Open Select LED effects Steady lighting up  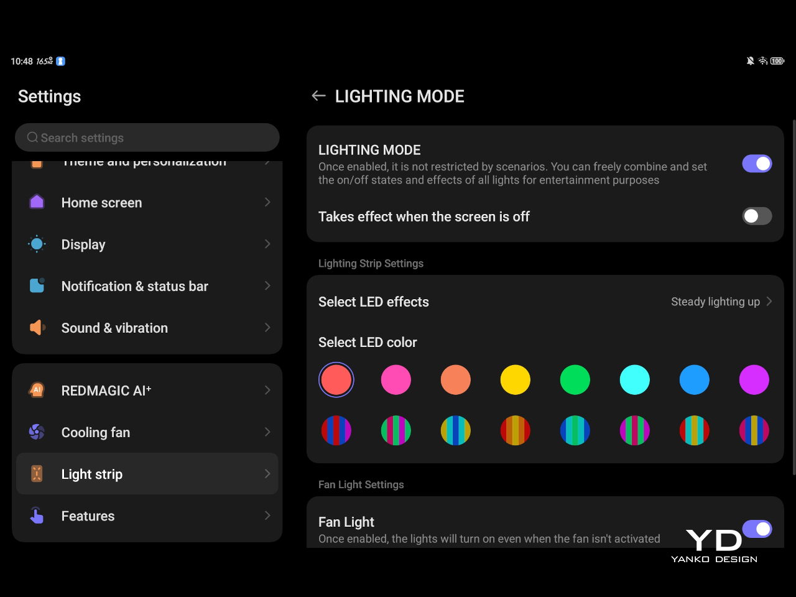[x=721, y=302]
